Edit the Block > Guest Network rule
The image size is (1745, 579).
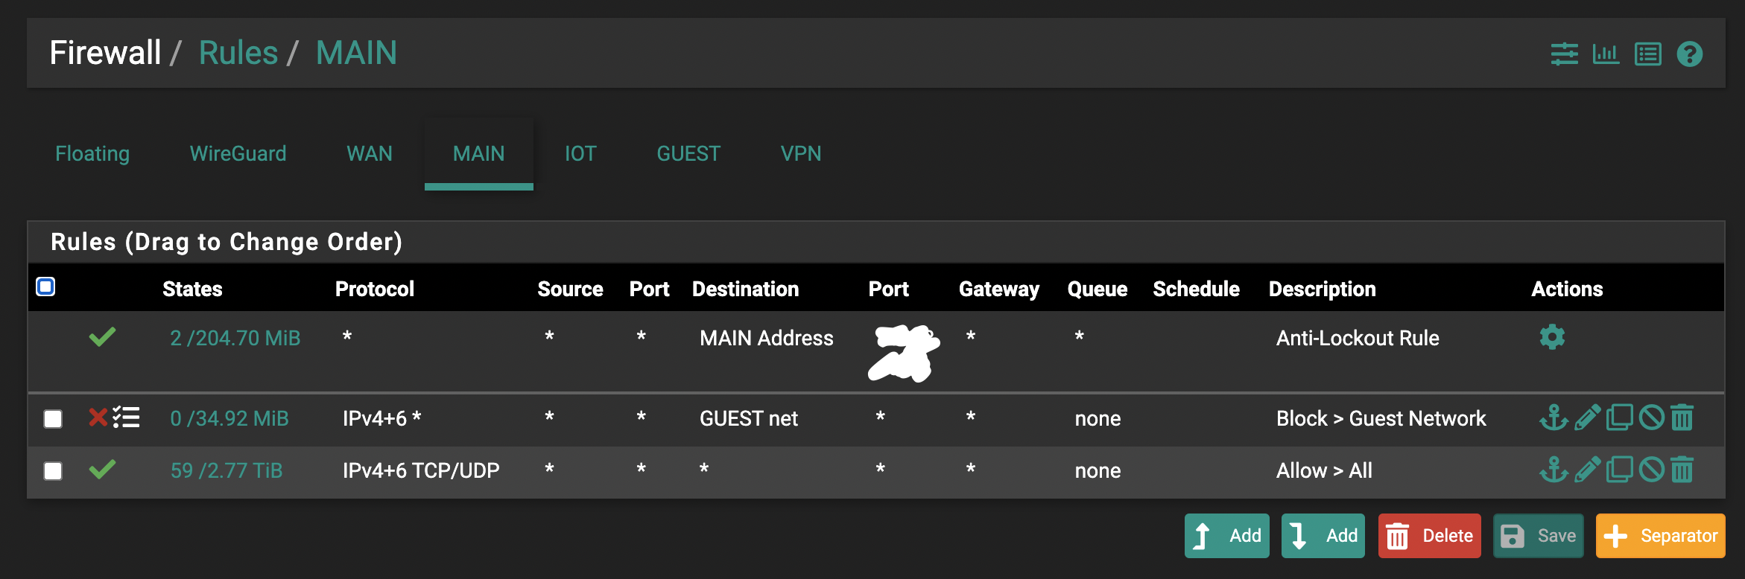pos(1587,418)
